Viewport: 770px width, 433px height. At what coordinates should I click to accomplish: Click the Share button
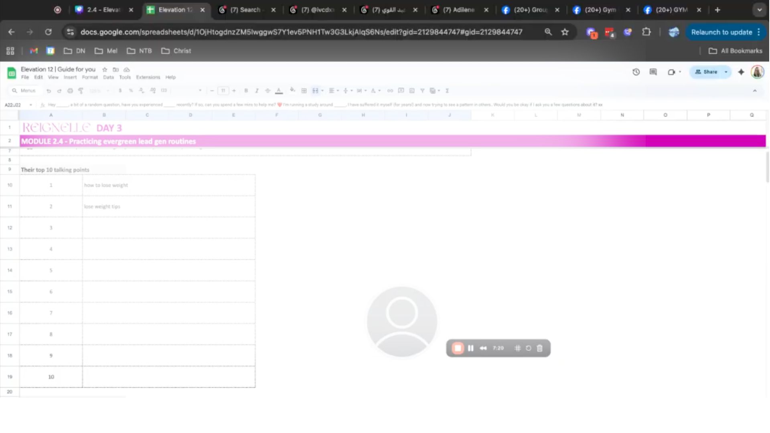coord(707,72)
